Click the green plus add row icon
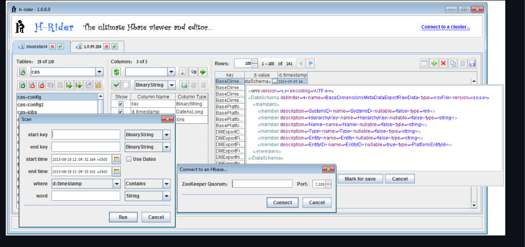This screenshot has width=525, height=247. (x=434, y=64)
